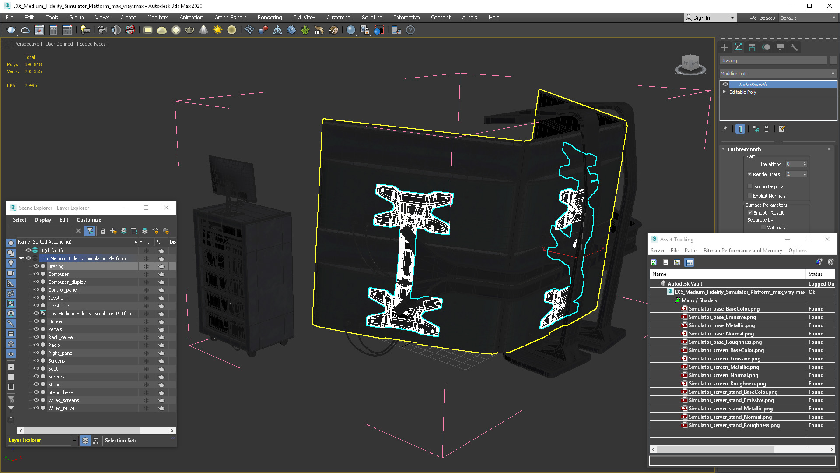This screenshot has height=473, width=840.
Task: Open the Rendering menu
Action: click(x=269, y=18)
